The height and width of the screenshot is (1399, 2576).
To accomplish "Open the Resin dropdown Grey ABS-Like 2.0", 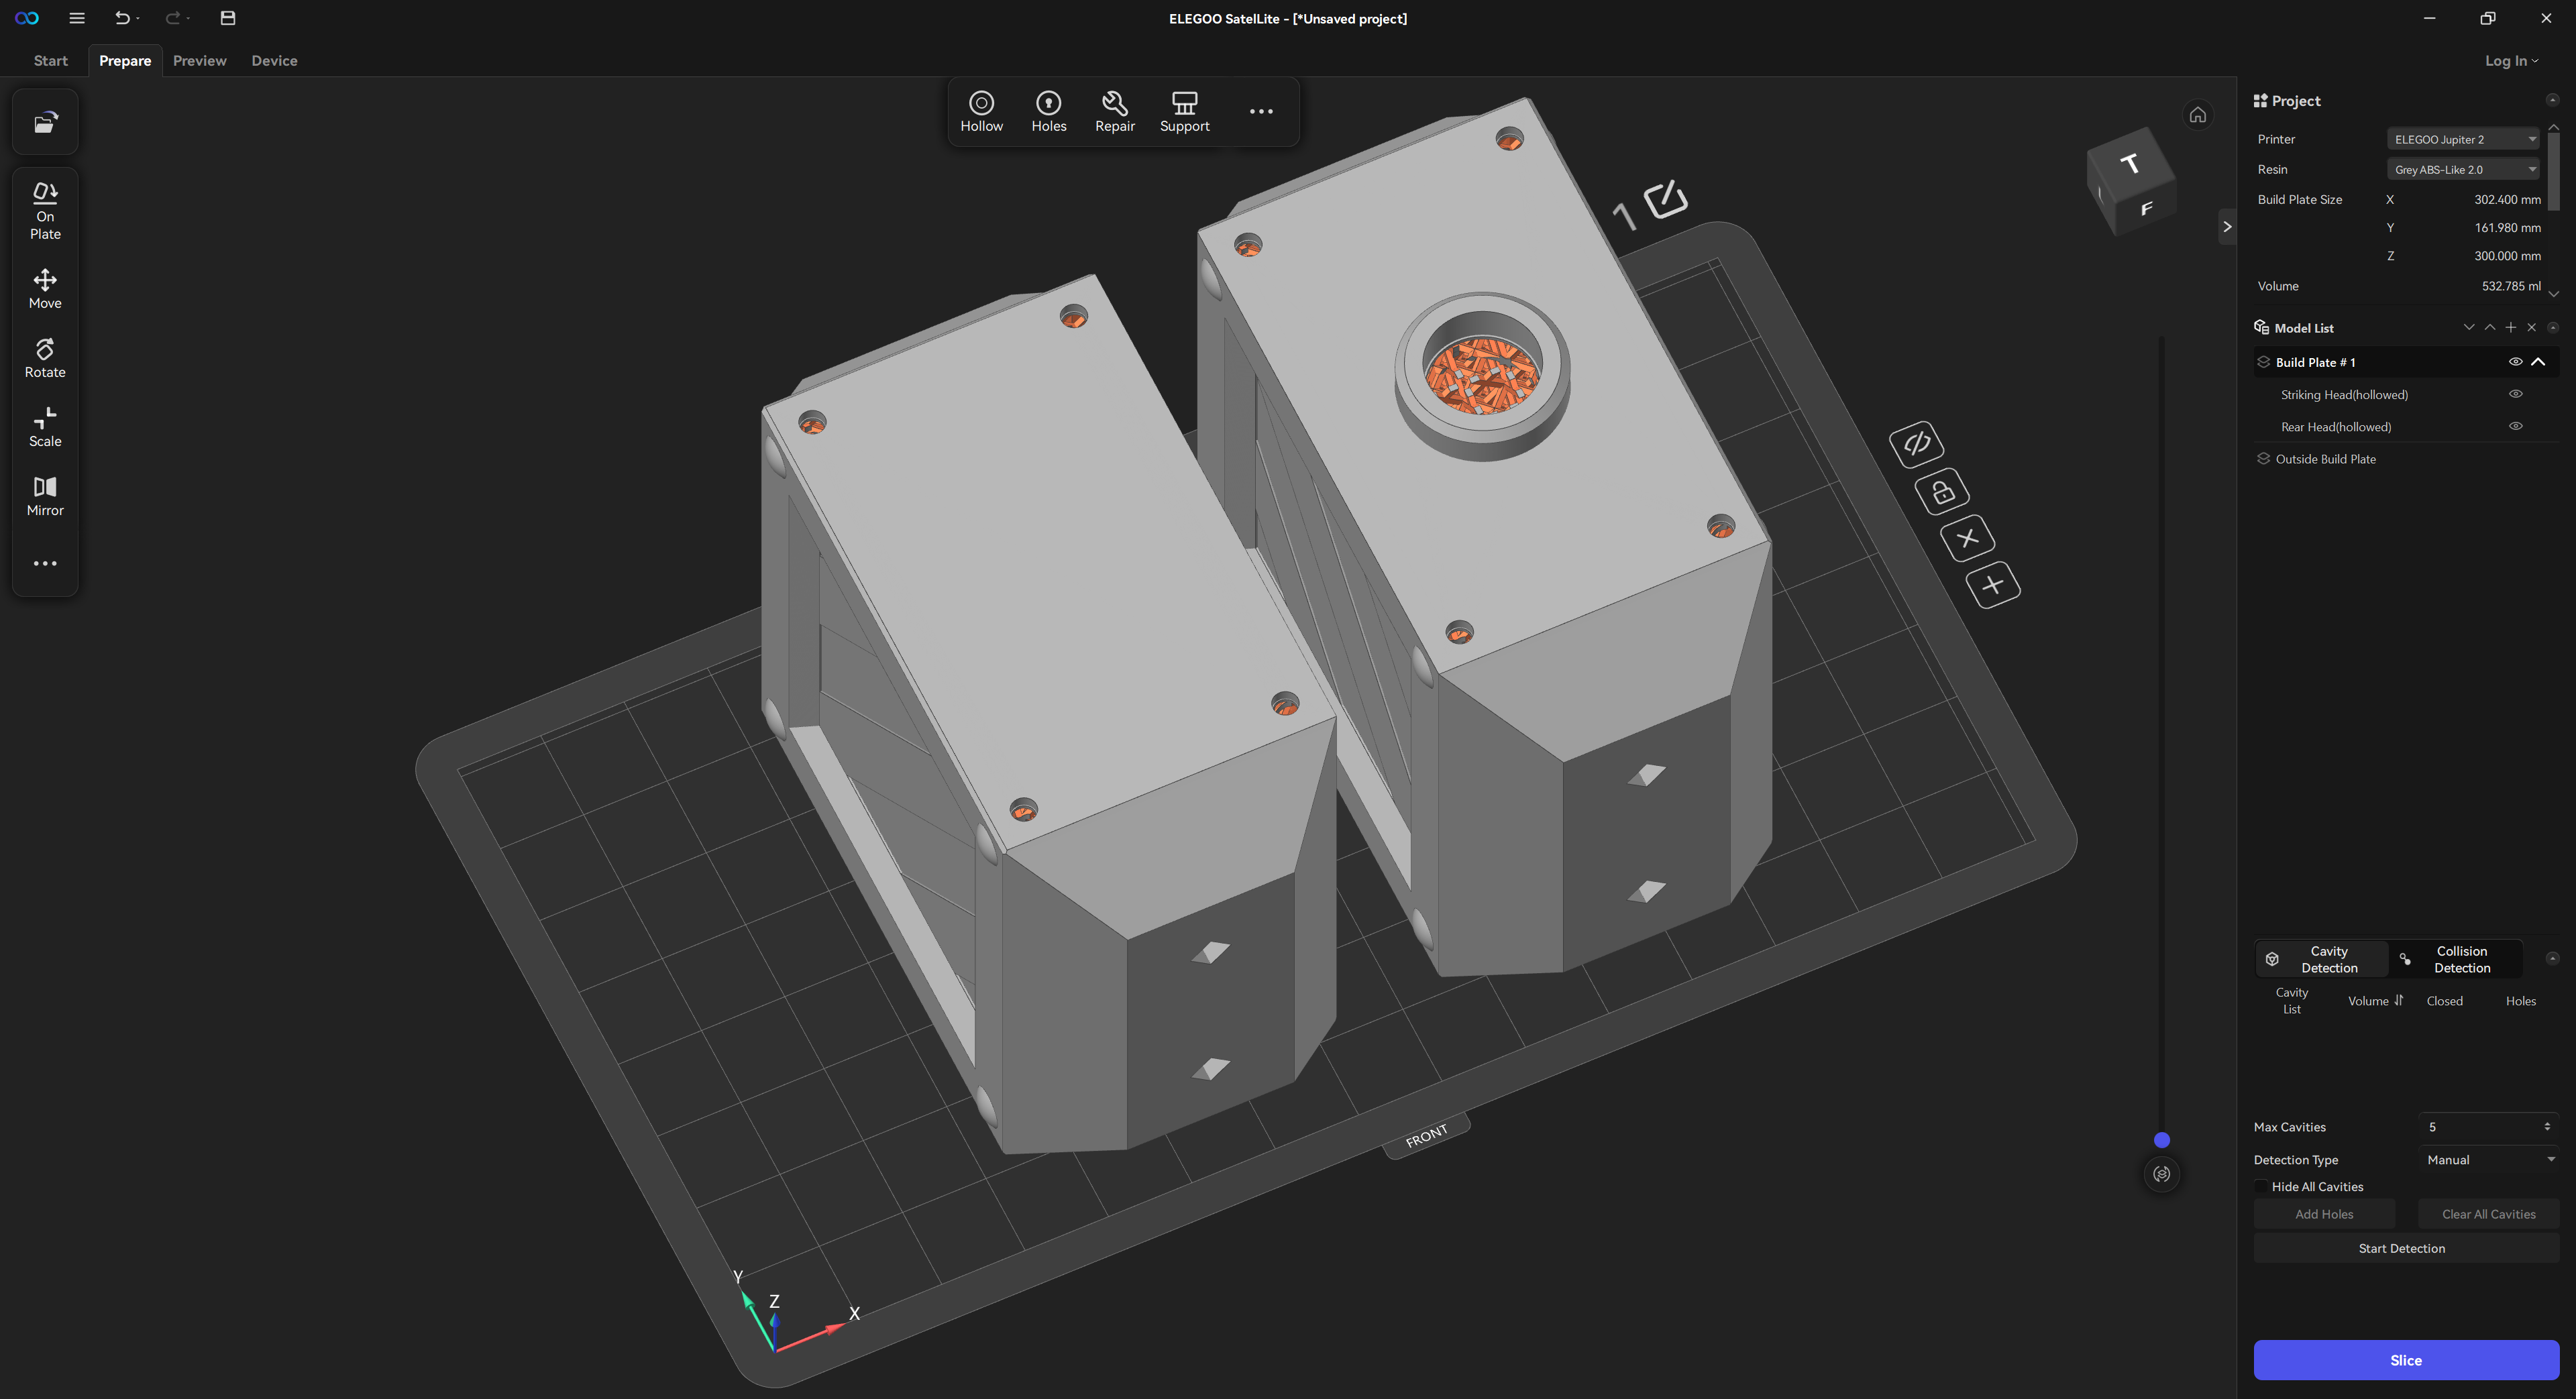I will (x=2463, y=169).
